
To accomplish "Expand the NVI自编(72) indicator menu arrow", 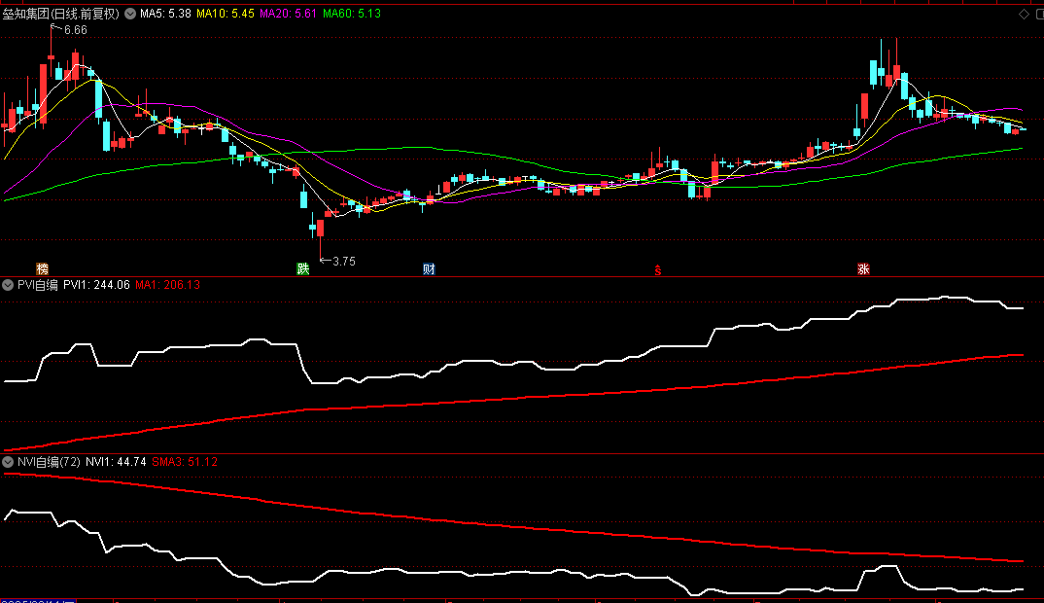I will pyautogui.click(x=8, y=462).
